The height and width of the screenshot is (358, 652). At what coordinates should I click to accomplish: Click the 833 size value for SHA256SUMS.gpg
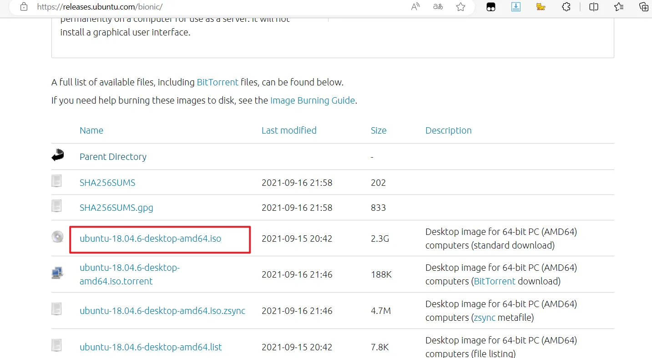(378, 208)
